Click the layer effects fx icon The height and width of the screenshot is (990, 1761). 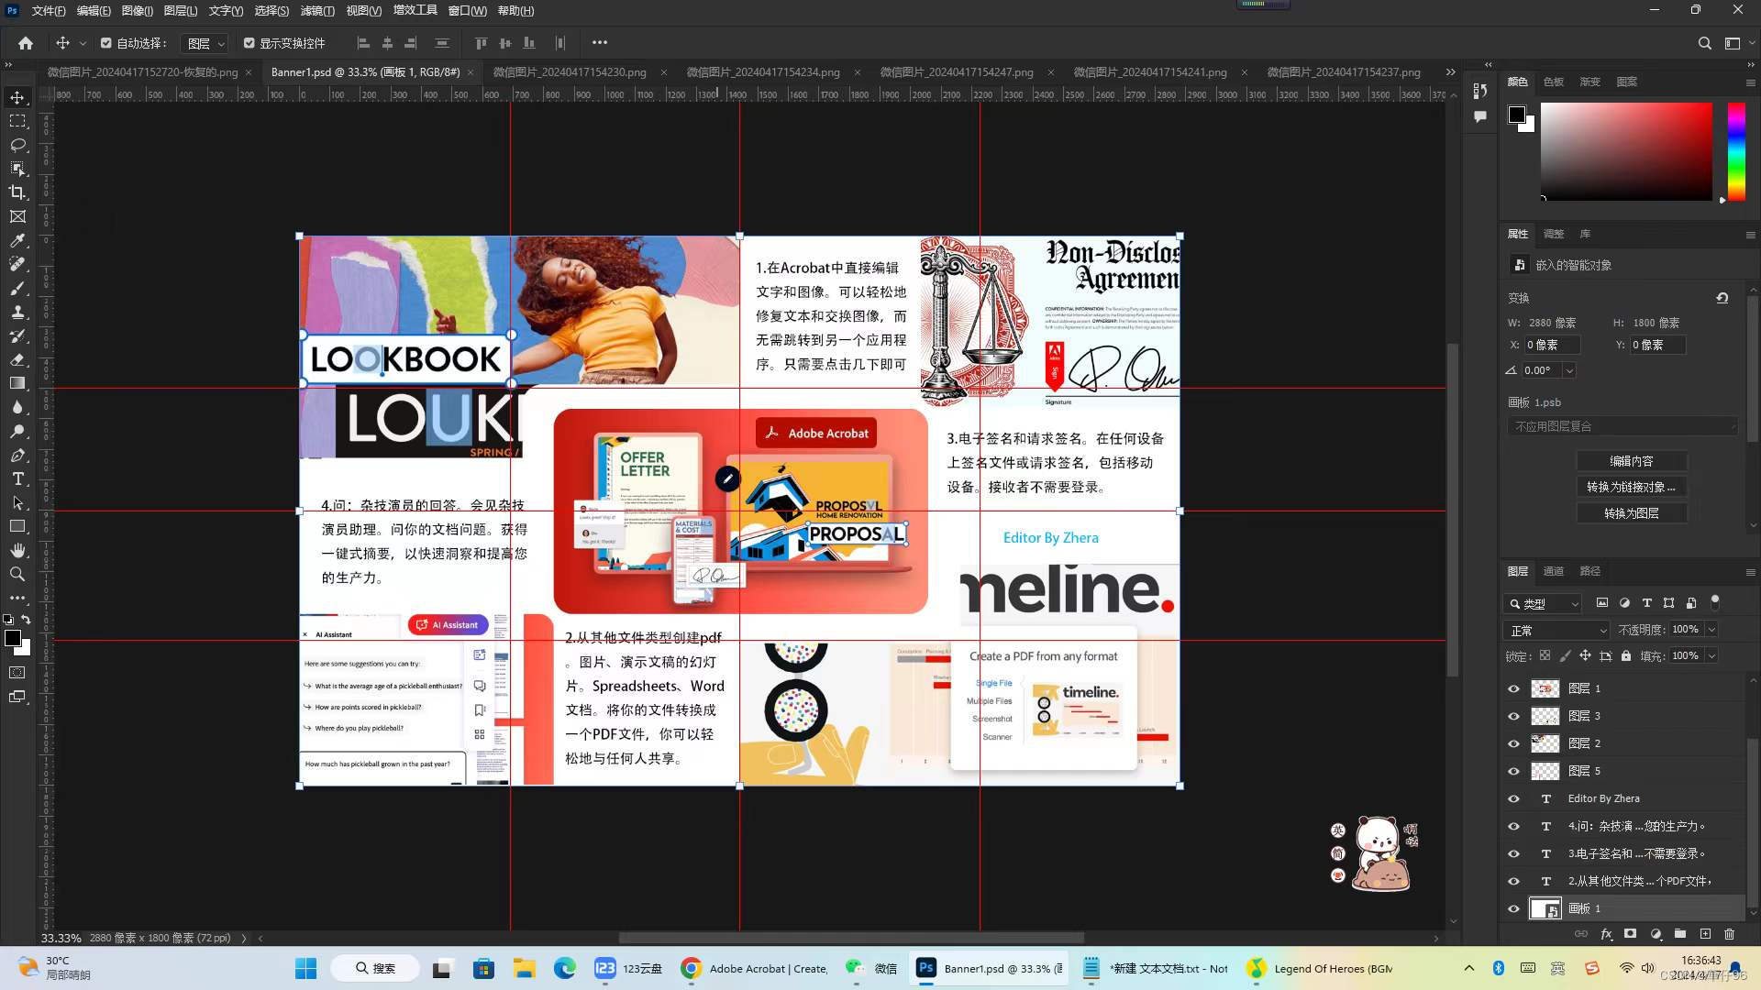1606,934
